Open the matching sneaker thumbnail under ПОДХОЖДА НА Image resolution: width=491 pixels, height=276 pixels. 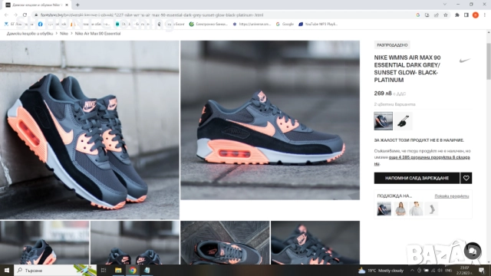point(384,209)
